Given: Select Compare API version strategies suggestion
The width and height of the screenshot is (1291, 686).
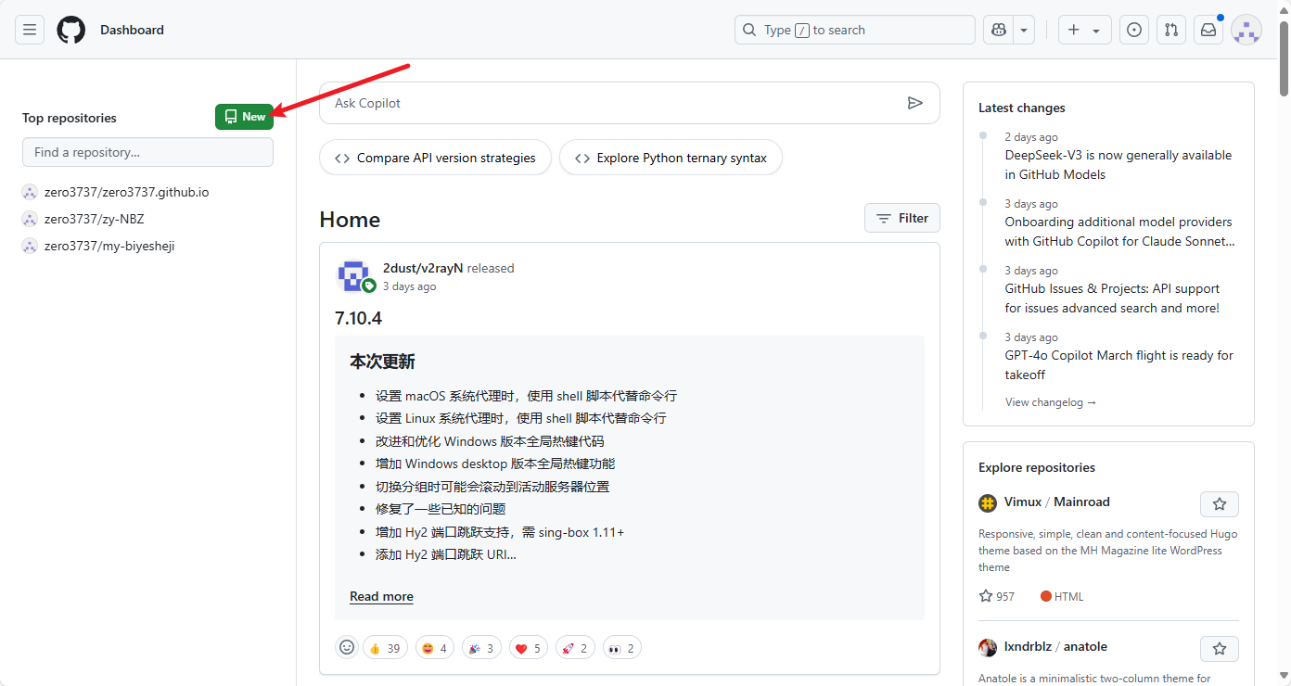Looking at the screenshot, I should coord(435,158).
